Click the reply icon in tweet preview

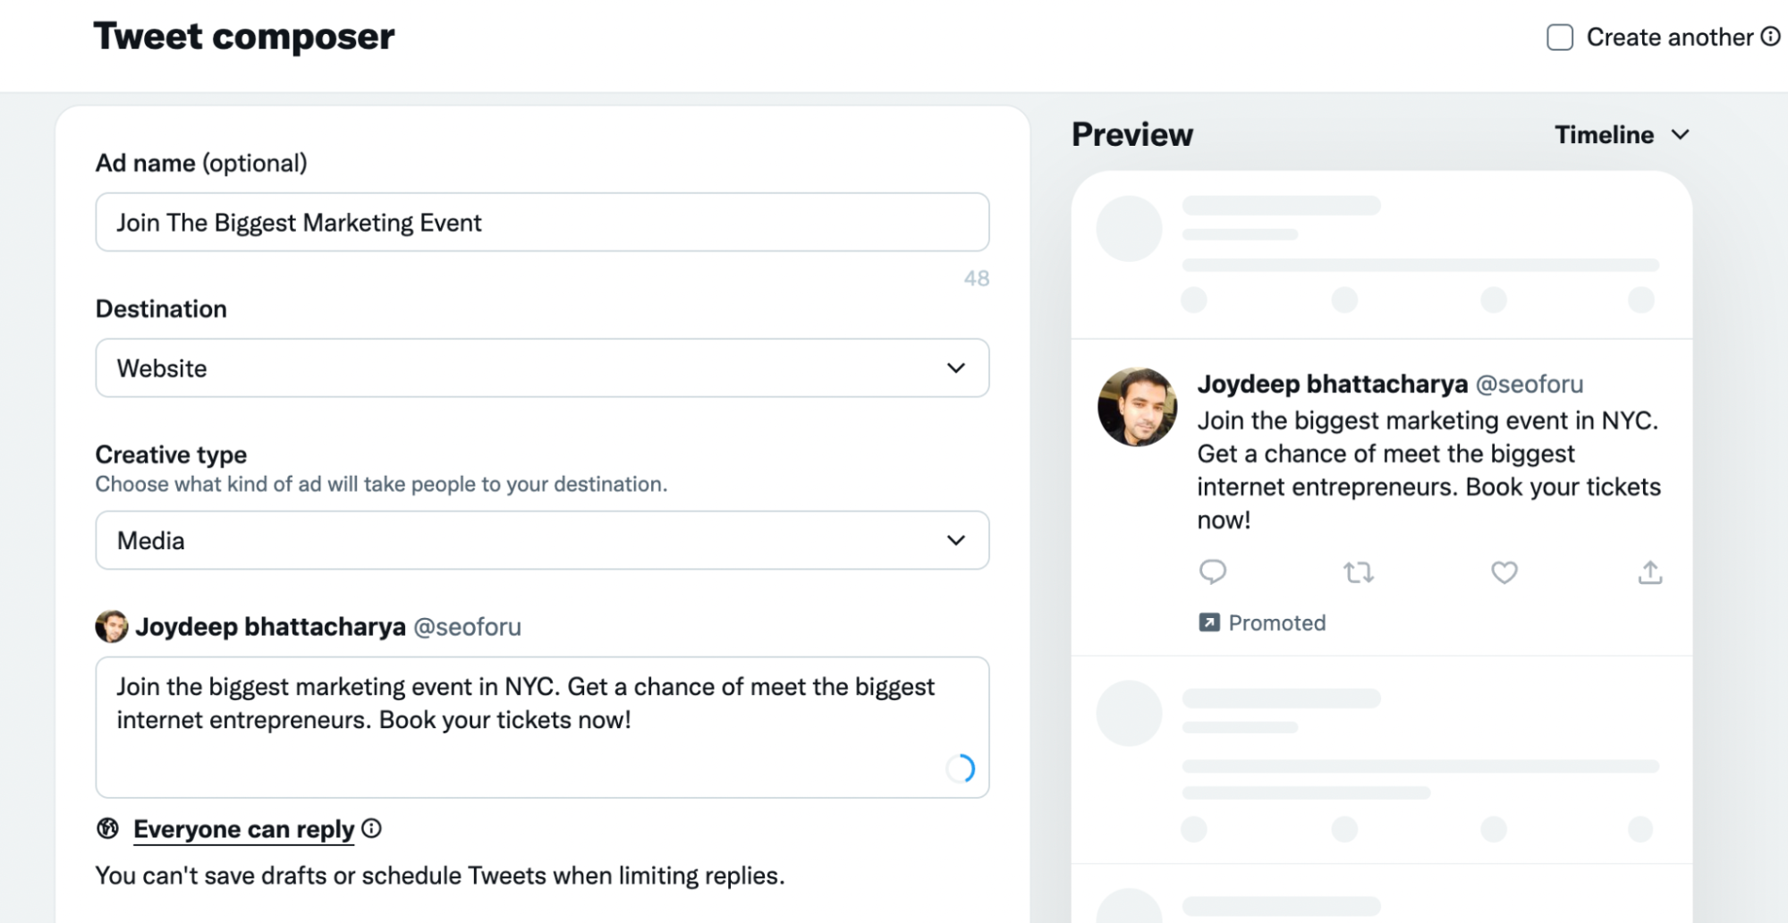(x=1212, y=572)
